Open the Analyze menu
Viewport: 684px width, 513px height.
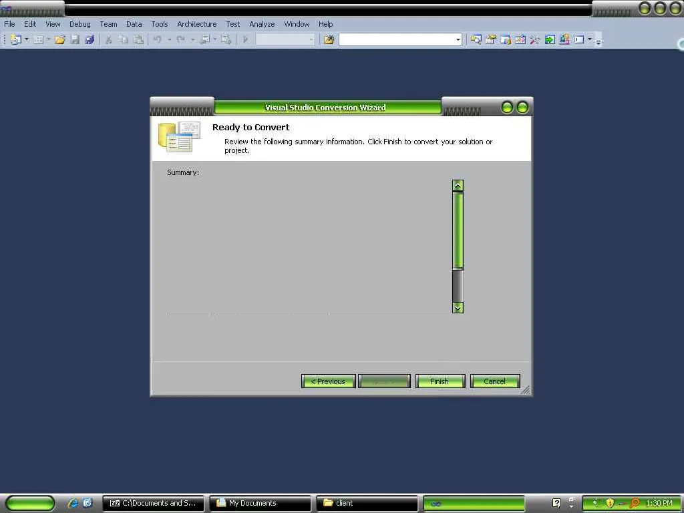point(262,24)
